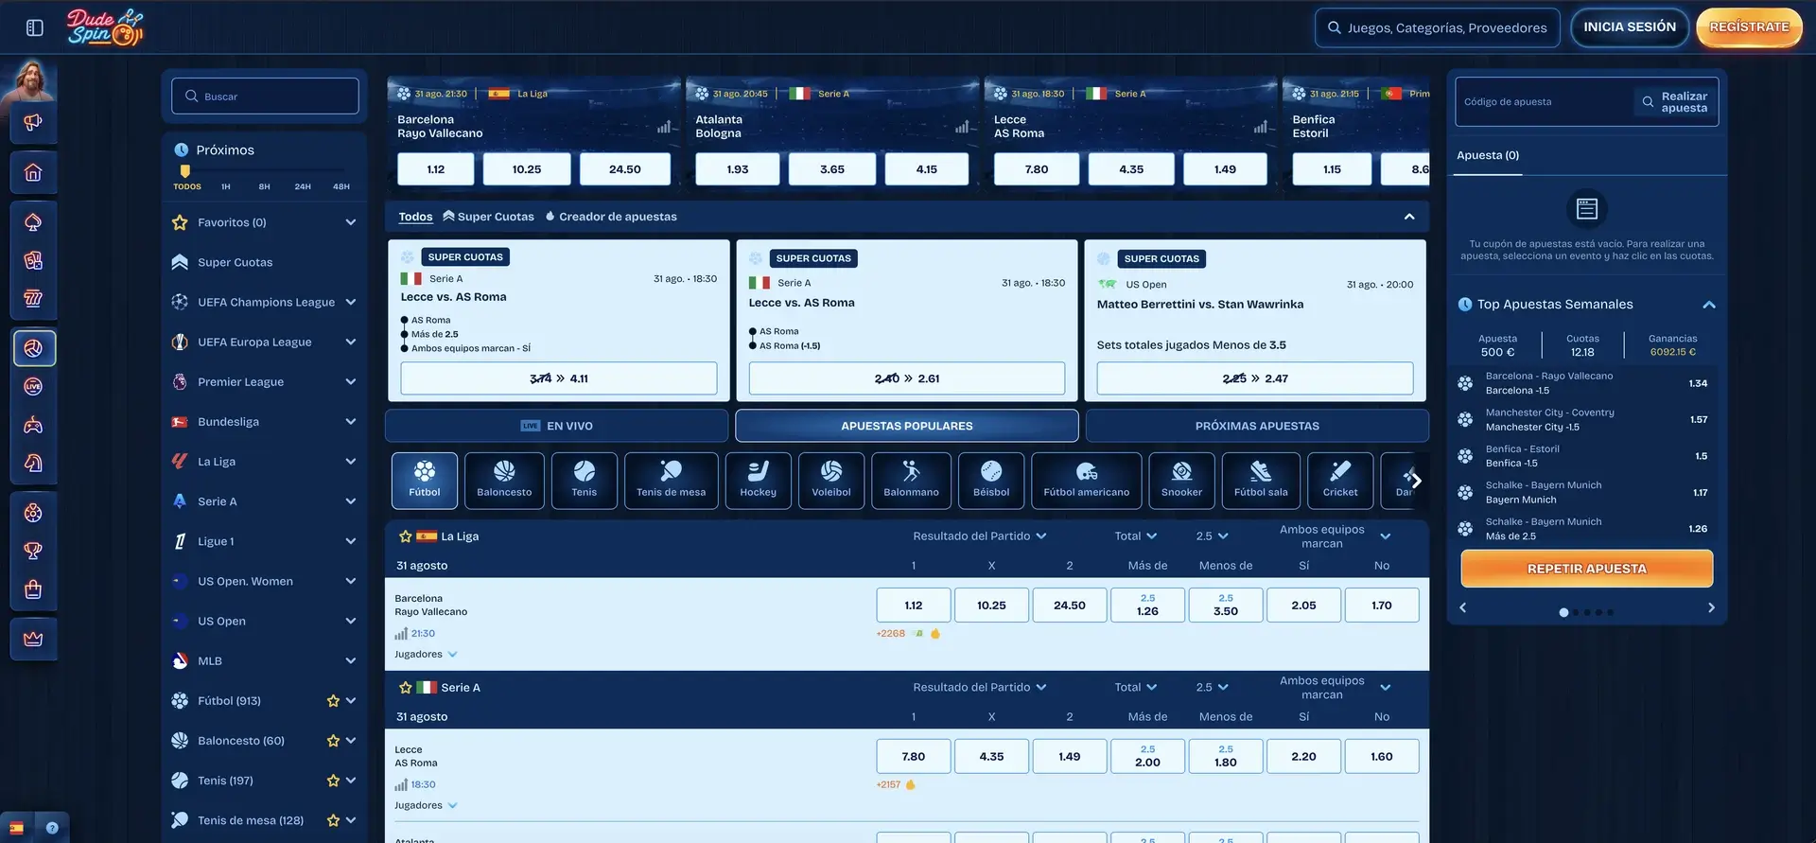Screen dimensions: 1816x843
Task: Toggle the sidebar collapse icon near the logo
Action: coord(35,27)
